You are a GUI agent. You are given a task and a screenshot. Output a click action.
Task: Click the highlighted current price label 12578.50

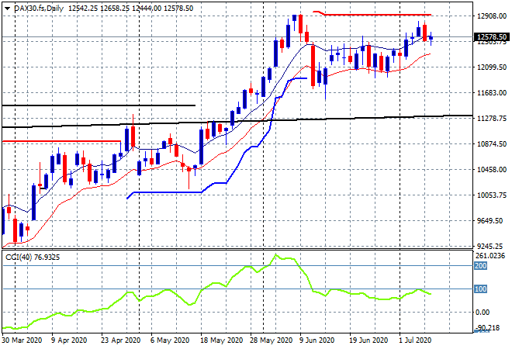[x=491, y=37]
